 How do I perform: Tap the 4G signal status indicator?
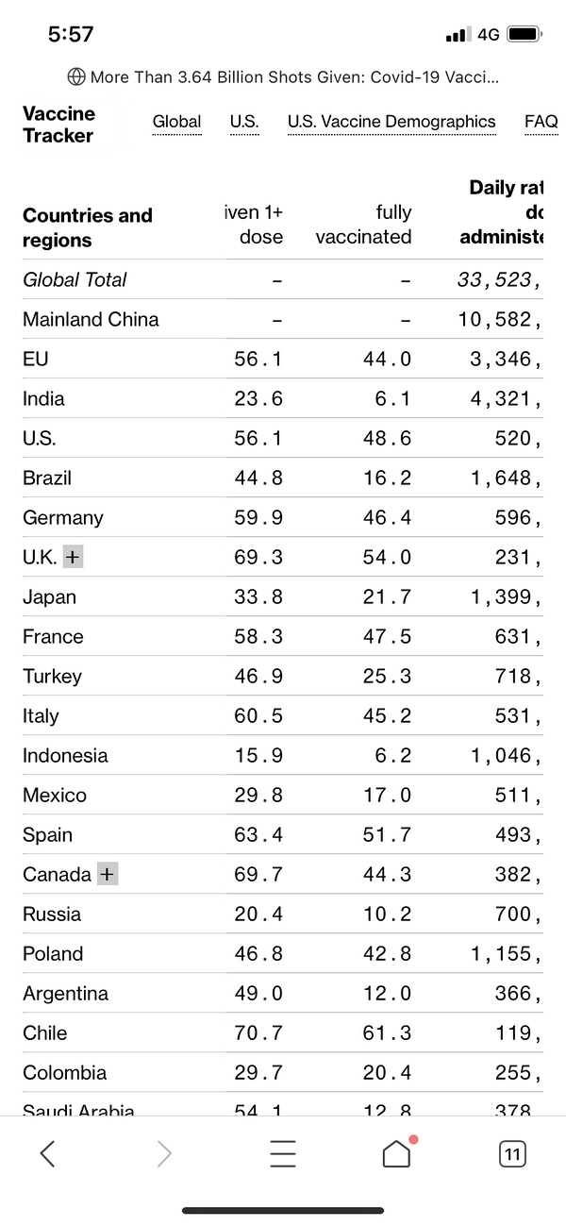[488, 35]
